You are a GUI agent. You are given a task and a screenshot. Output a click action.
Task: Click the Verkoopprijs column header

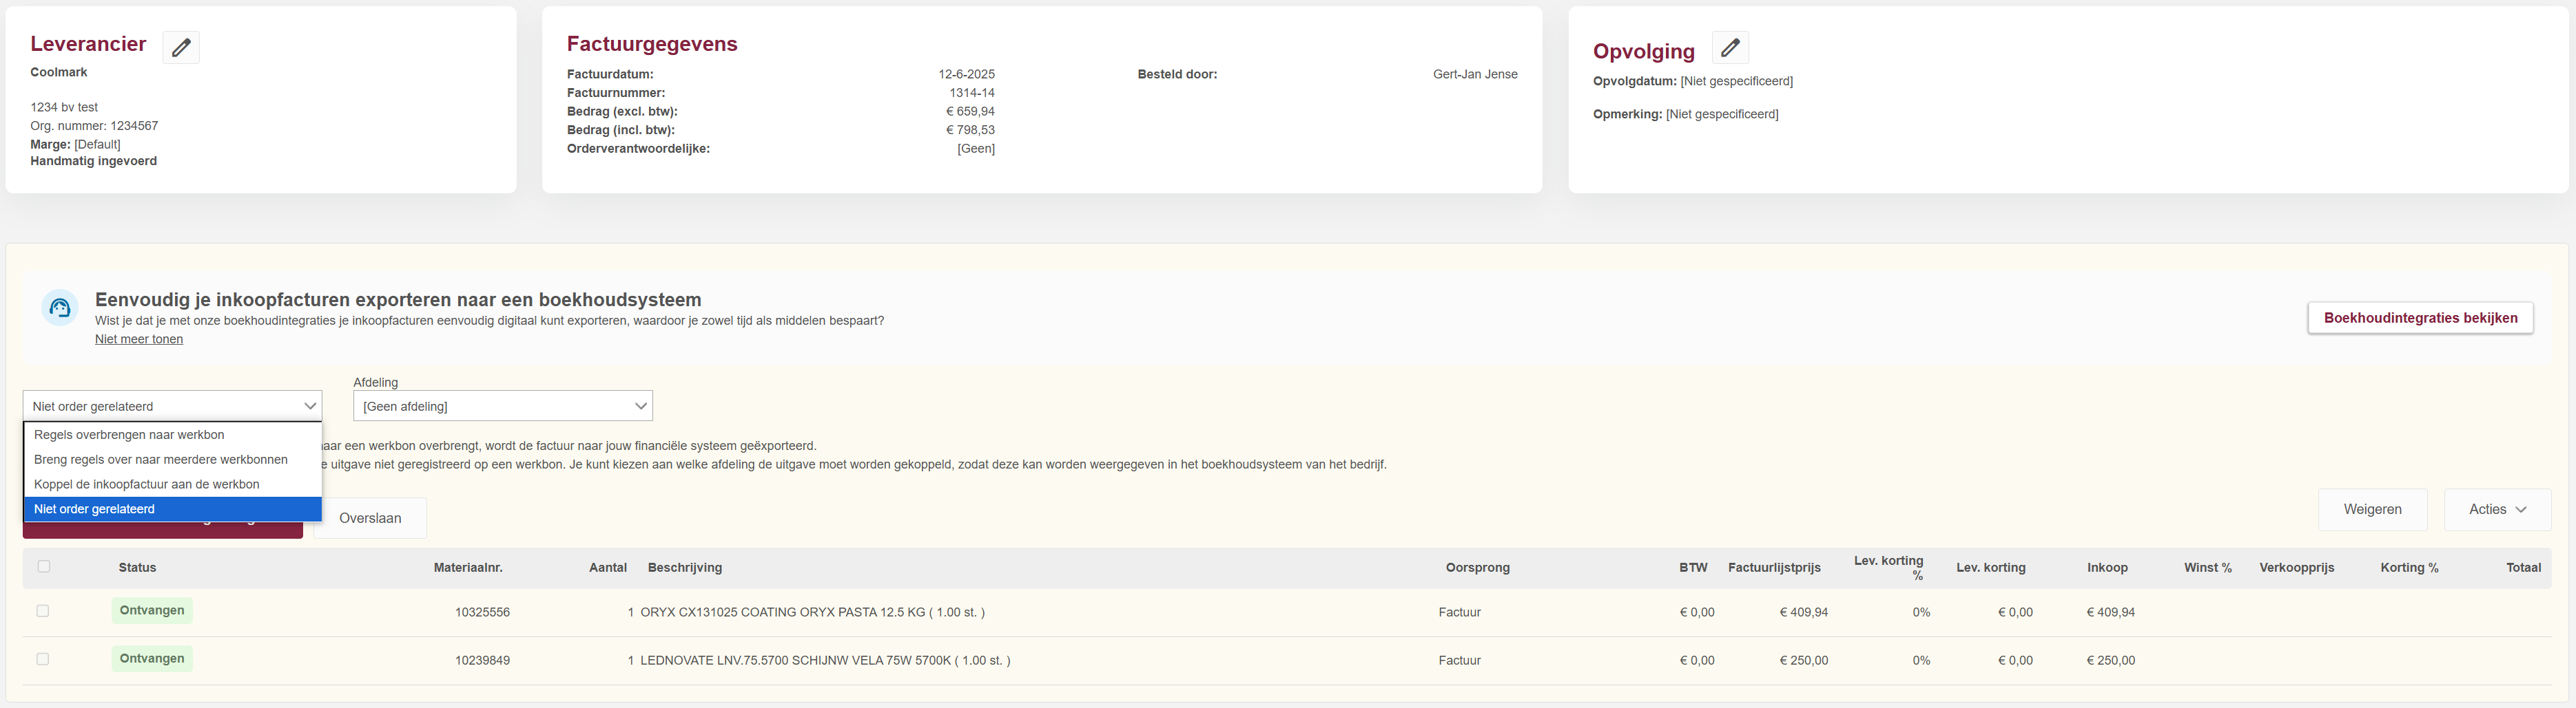(x=2297, y=567)
